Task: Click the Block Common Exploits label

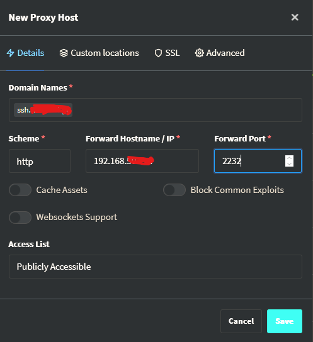Action: (x=237, y=190)
